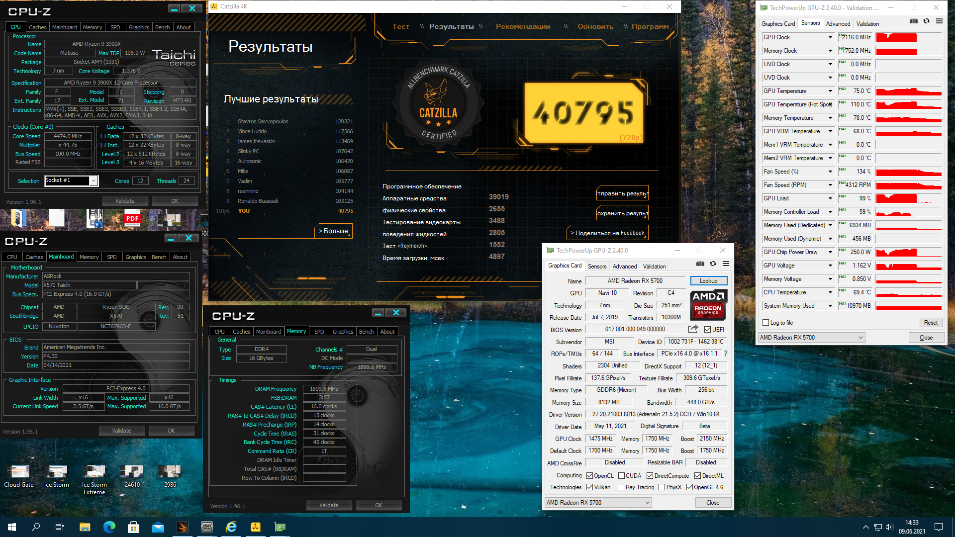Toggle the PhysX checkbox
Viewport: 955px width, 537px height.
coord(662,487)
